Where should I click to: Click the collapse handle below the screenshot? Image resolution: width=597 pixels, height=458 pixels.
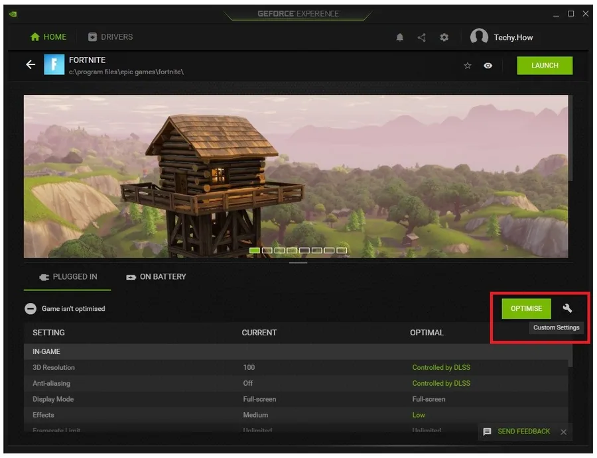(x=298, y=262)
